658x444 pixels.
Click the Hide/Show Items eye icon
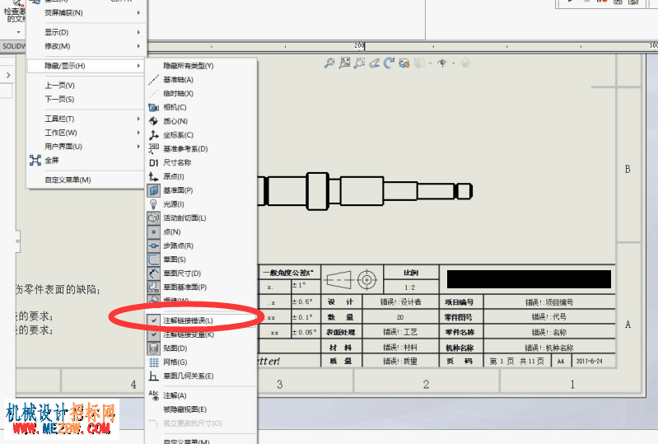(442, 63)
